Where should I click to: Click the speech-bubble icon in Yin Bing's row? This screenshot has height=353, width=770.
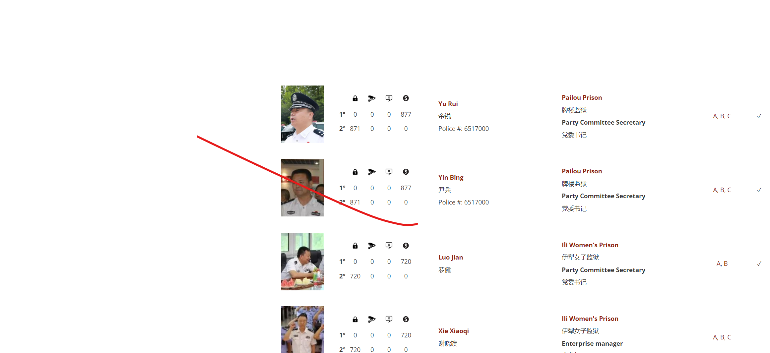coord(389,172)
